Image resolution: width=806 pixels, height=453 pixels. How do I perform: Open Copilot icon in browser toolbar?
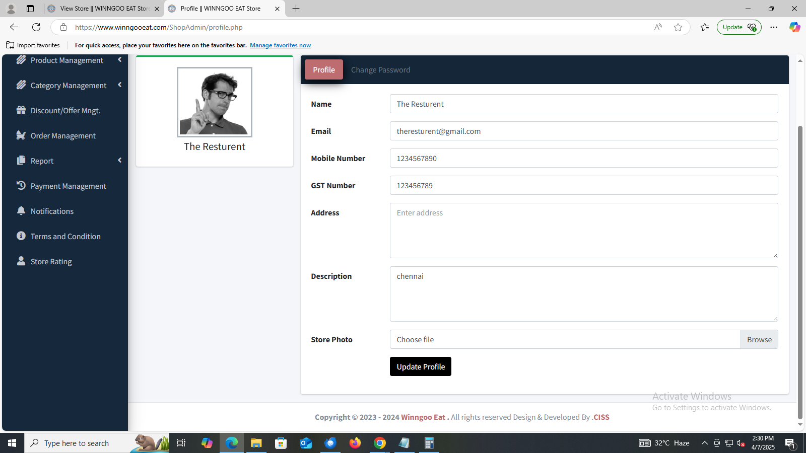[794, 27]
